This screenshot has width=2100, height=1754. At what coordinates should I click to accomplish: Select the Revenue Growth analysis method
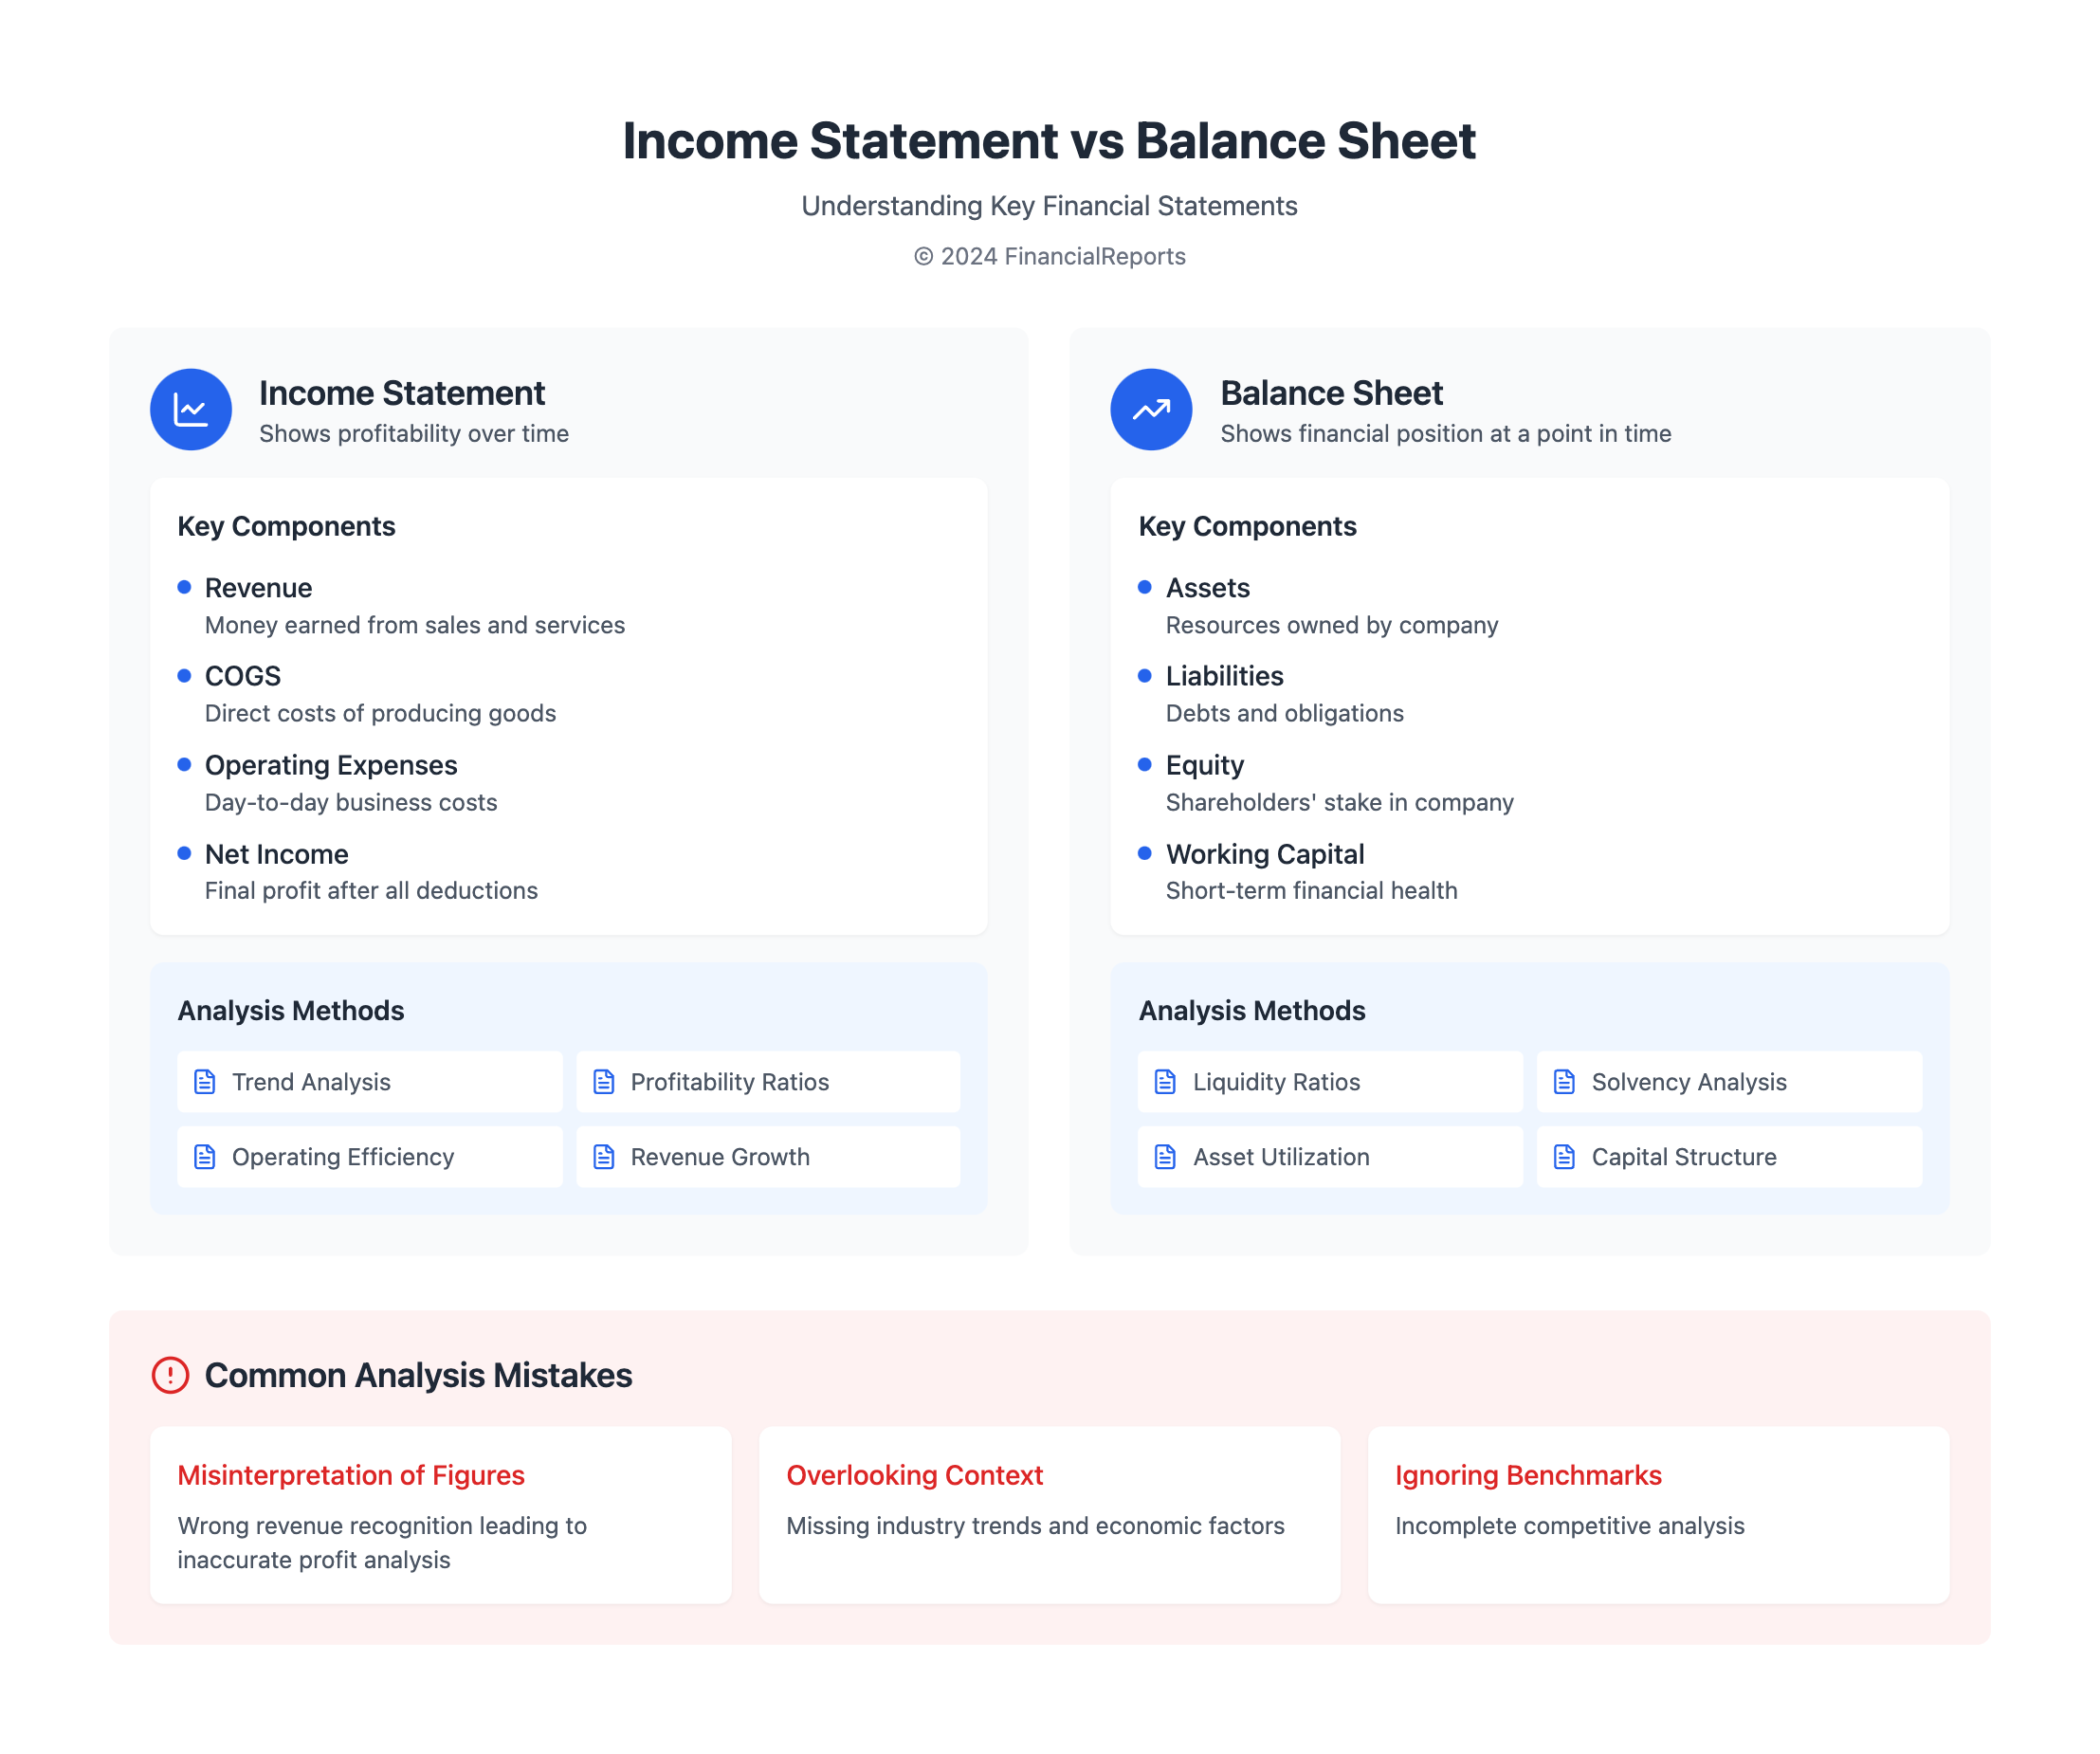point(767,1157)
